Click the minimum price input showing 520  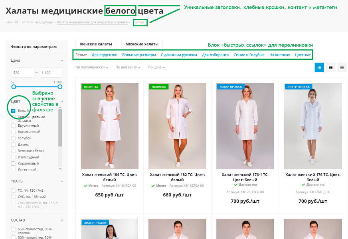coord(22,72)
